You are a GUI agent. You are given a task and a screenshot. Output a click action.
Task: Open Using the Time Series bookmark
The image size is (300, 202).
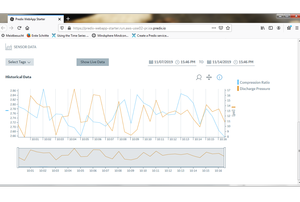coord(70,36)
